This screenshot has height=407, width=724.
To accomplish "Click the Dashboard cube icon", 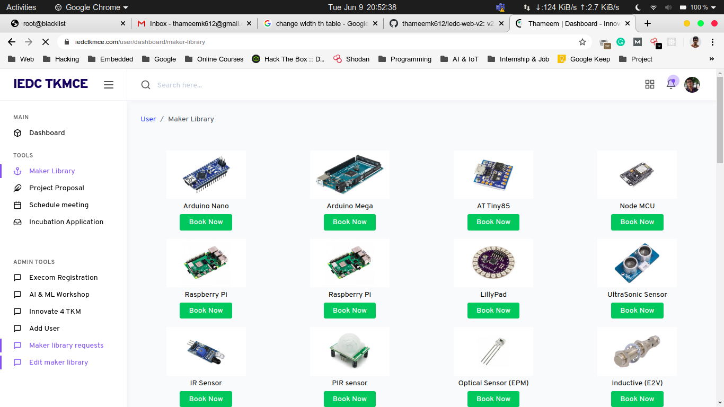I will pos(17,133).
